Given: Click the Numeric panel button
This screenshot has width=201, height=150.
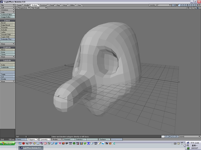Looking at the screenshot, I should click(69, 139).
